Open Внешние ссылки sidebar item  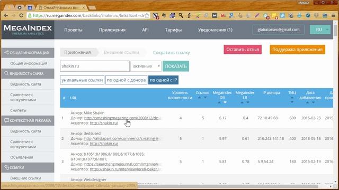point(25,178)
